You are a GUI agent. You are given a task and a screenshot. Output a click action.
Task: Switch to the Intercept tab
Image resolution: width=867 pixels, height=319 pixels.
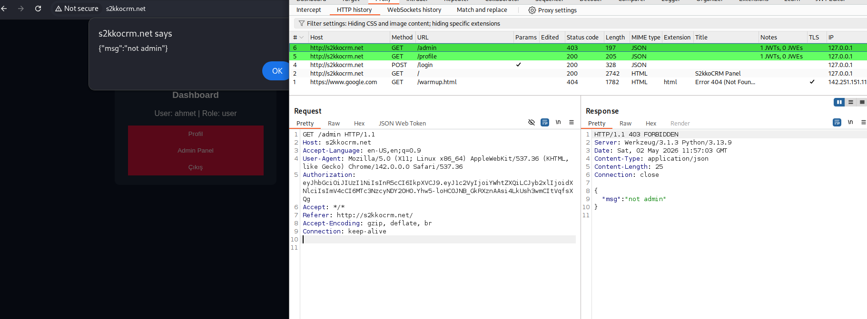(308, 10)
